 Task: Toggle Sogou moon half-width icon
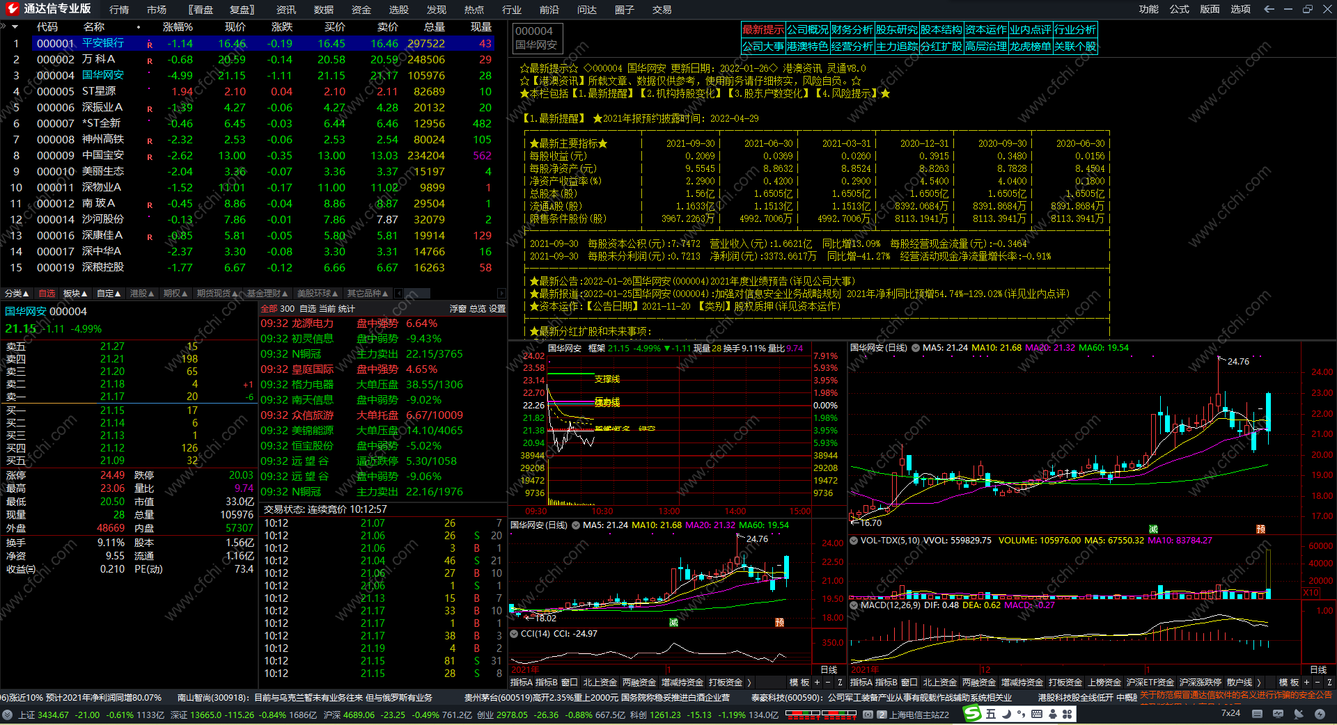pos(1006,714)
